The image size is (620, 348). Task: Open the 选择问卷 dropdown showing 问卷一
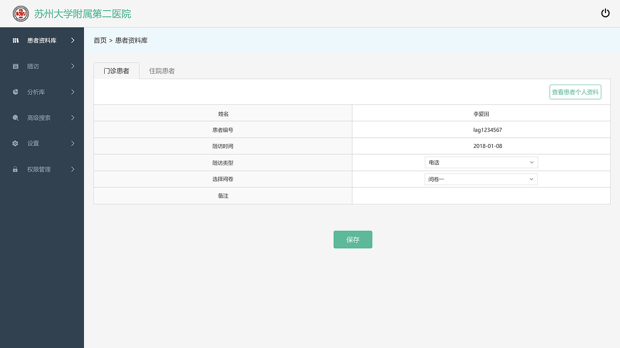(x=481, y=179)
